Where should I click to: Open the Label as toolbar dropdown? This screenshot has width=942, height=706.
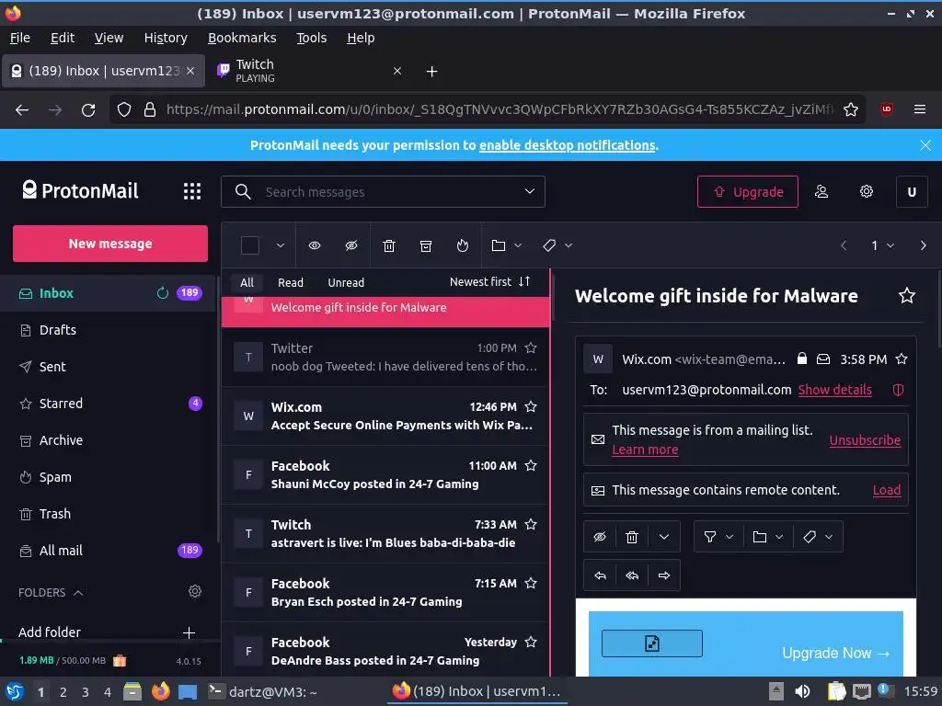point(557,245)
